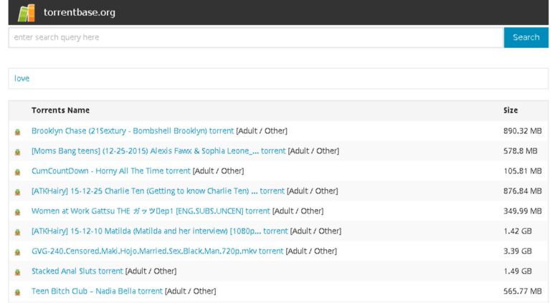Screen dimensions: 557x303
Task: Open the 'love' search tag link
Action: click(22, 78)
